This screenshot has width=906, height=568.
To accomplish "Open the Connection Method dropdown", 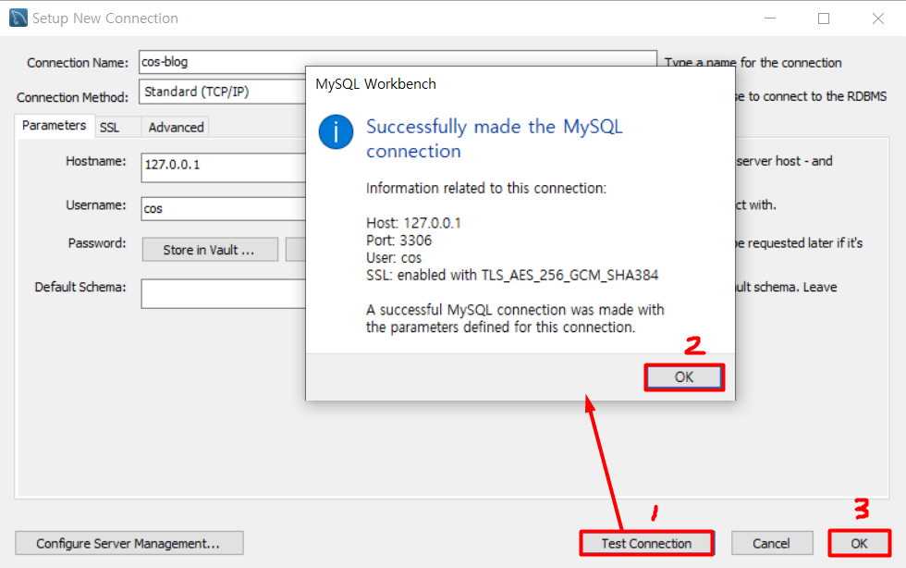I will (x=223, y=92).
